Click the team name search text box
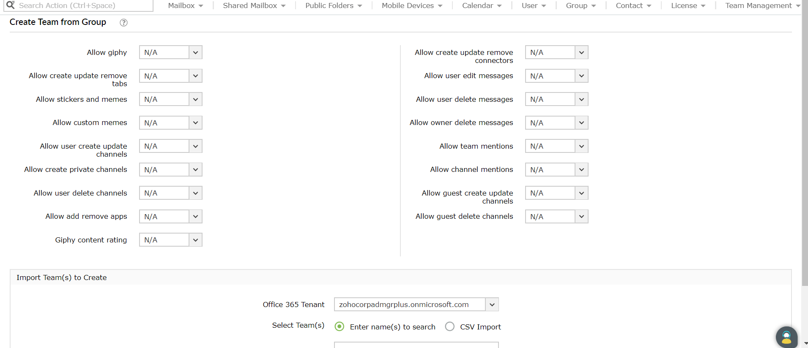Screen dimensions: 808x348 pos(416,345)
